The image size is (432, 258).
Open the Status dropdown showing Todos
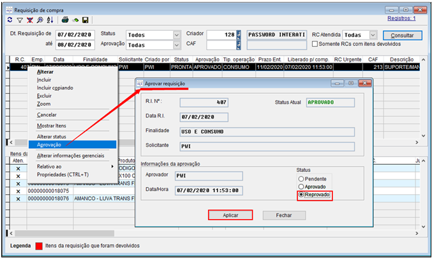(x=177, y=34)
